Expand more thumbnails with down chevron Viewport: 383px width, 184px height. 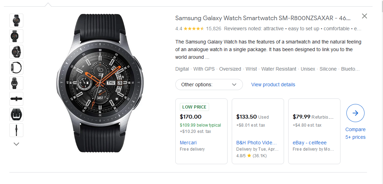click(16, 144)
